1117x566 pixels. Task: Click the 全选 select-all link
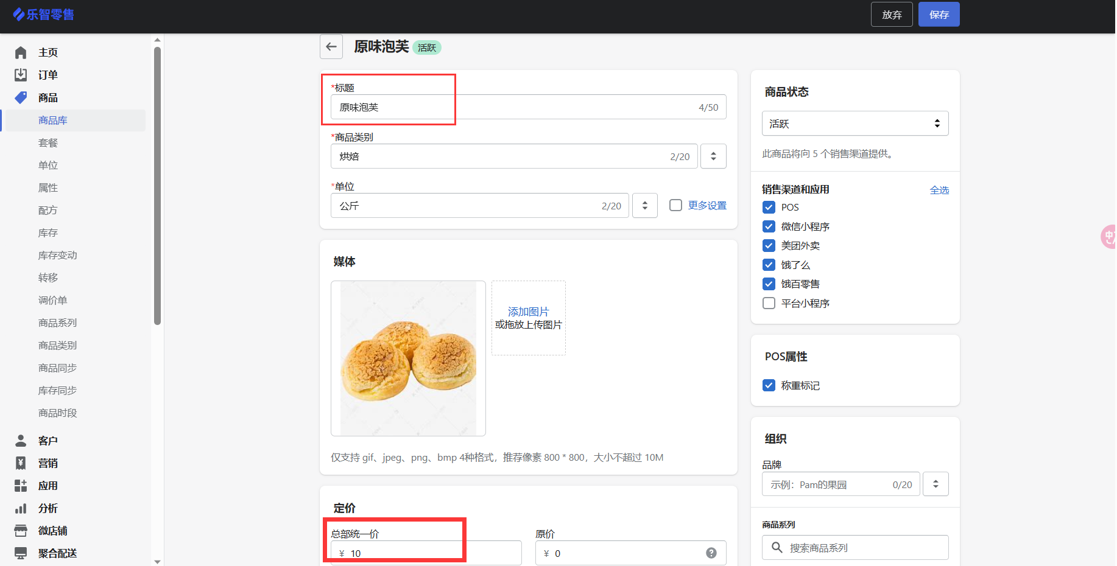(x=939, y=190)
